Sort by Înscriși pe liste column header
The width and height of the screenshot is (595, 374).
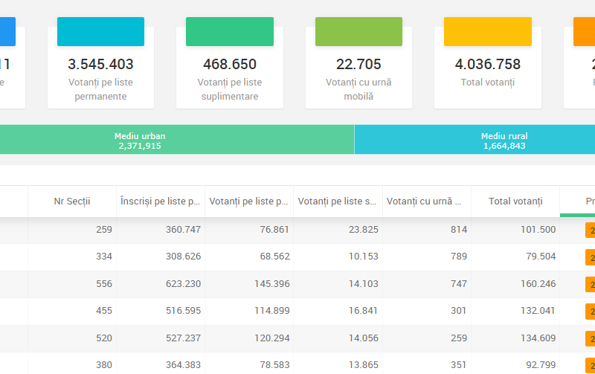tap(160, 201)
